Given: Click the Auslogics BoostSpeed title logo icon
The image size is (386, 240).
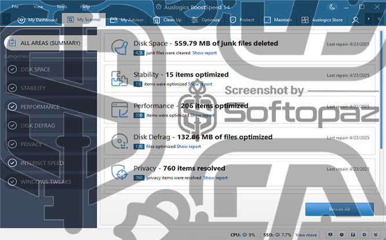Looking at the screenshot, I should (159, 7).
